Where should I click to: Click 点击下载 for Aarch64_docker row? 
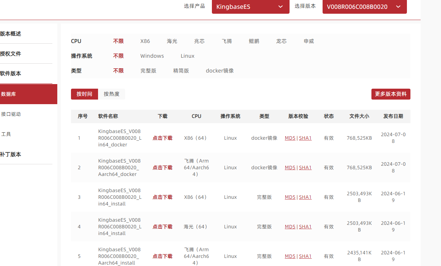click(x=162, y=167)
